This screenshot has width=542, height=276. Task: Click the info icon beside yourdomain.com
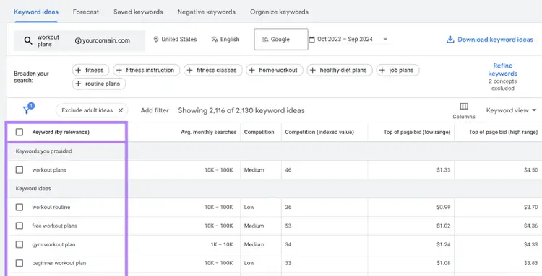78,40
